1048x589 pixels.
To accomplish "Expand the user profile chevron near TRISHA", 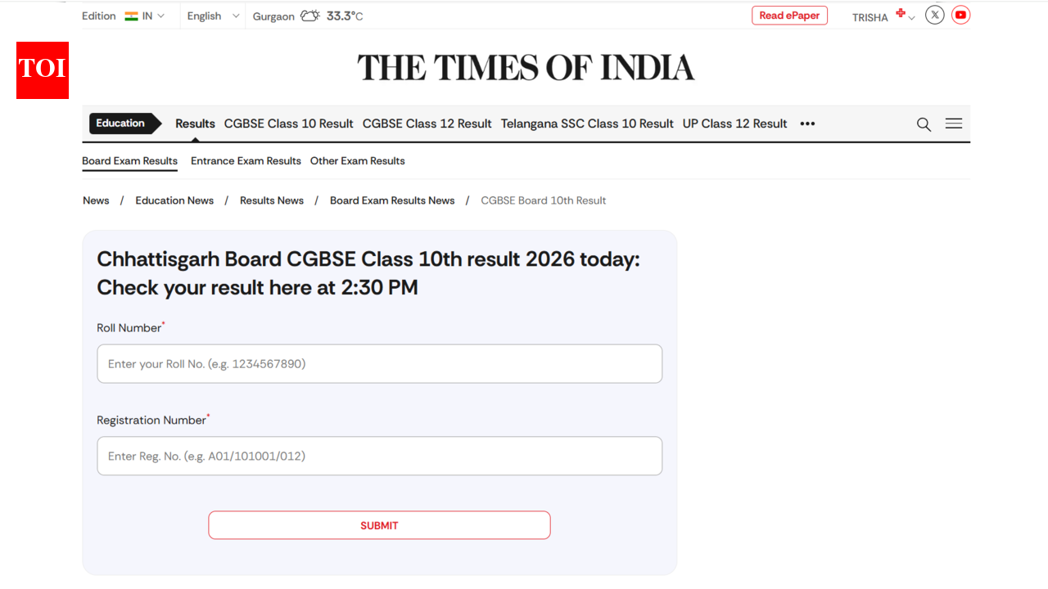I will [x=912, y=17].
